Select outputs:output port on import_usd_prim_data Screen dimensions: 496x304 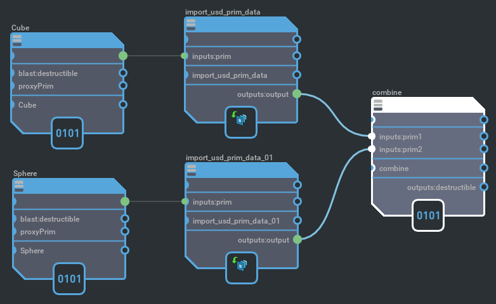(297, 94)
